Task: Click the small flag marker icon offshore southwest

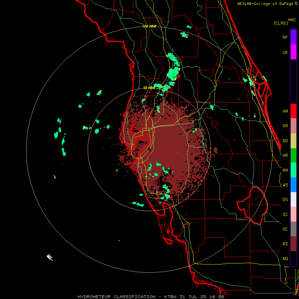Action: point(50,257)
